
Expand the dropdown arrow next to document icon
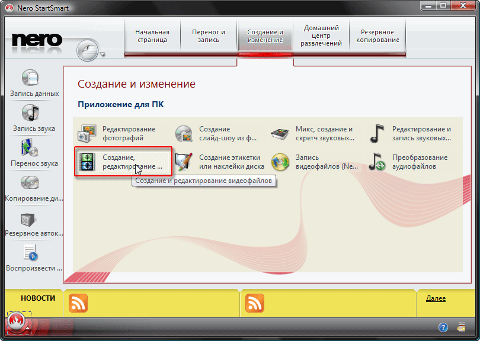[x=103, y=54]
